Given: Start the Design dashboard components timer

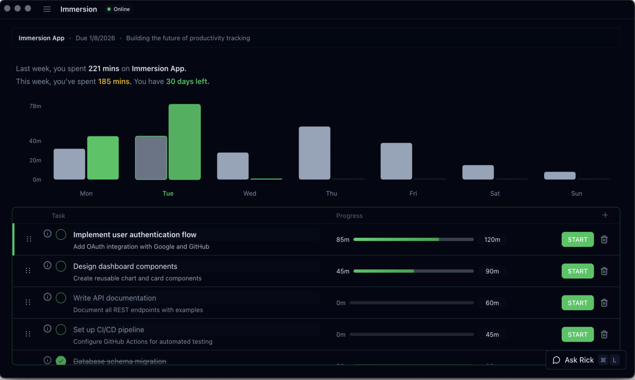Looking at the screenshot, I should point(577,271).
